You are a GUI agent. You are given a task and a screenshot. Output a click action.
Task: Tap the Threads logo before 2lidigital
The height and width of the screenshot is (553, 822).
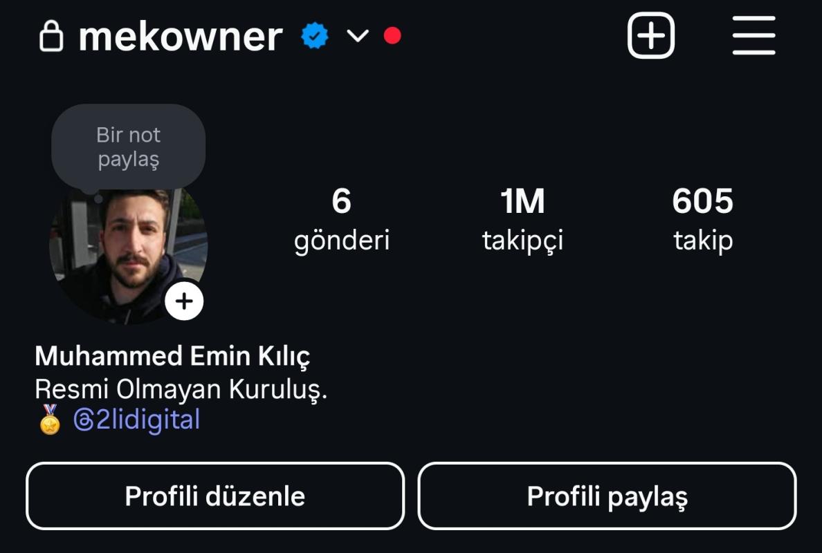click(x=84, y=420)
